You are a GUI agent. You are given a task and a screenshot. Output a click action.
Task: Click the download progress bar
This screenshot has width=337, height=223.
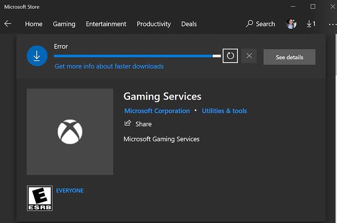(137, 56)
